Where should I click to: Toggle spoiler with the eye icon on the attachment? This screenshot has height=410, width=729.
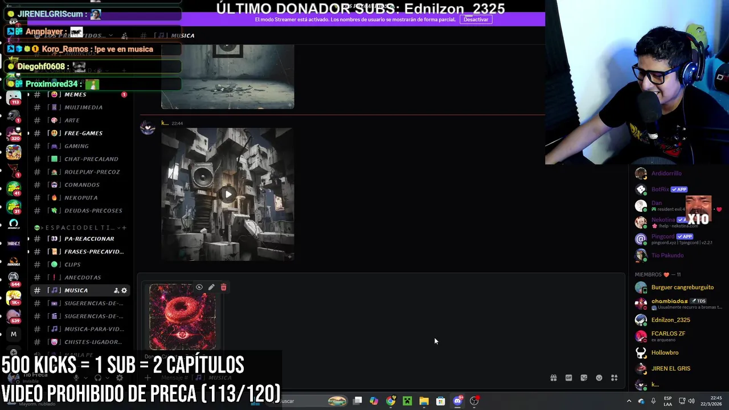pyautogui.click(x=199, y=288)
